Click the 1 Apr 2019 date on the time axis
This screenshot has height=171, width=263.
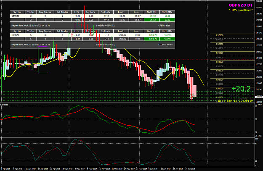(x=5, y=169)
